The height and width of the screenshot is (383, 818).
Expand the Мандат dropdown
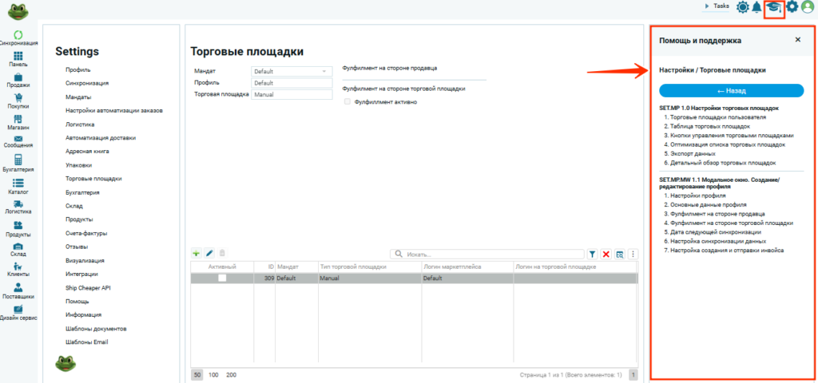click(x=324, y=72)
